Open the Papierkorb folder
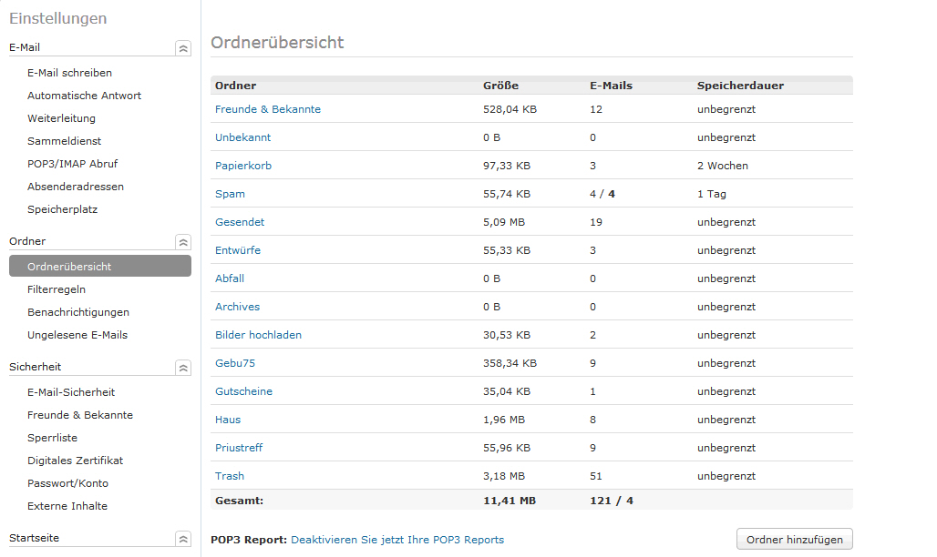The width and height of the screenshot is (937, 557). 242,166
